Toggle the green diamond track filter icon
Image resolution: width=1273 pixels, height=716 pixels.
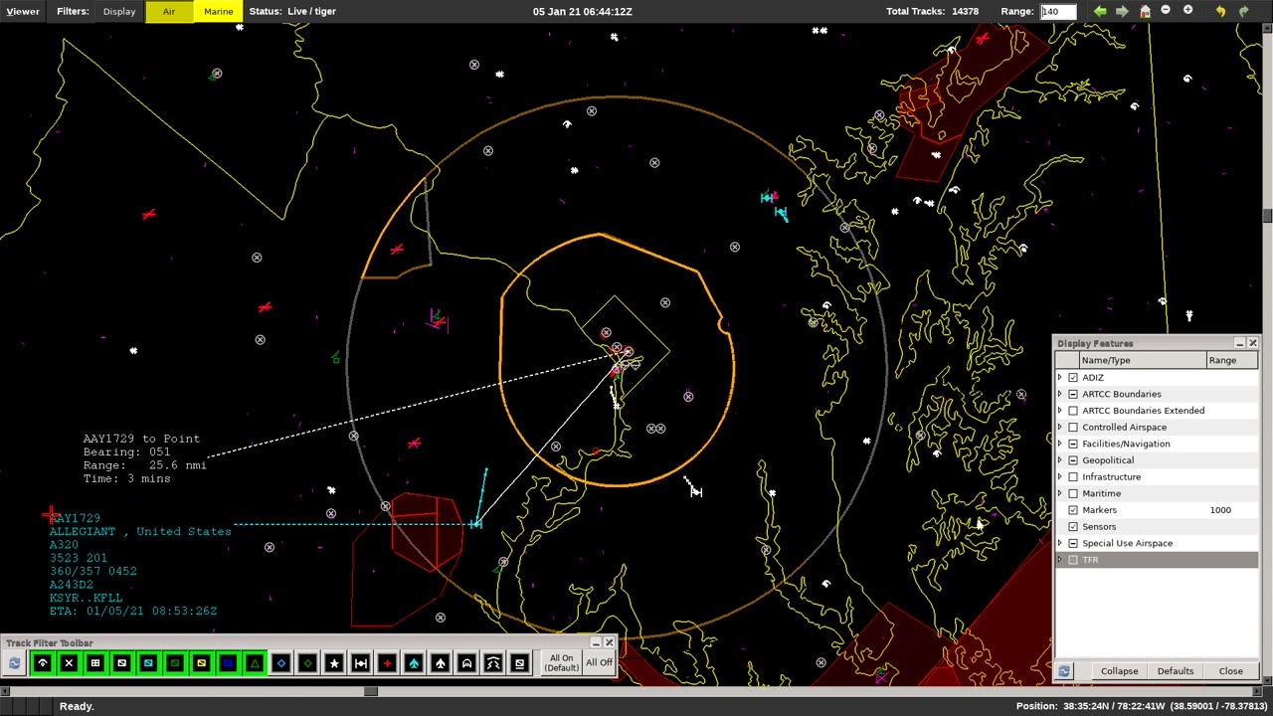[307, 663]
